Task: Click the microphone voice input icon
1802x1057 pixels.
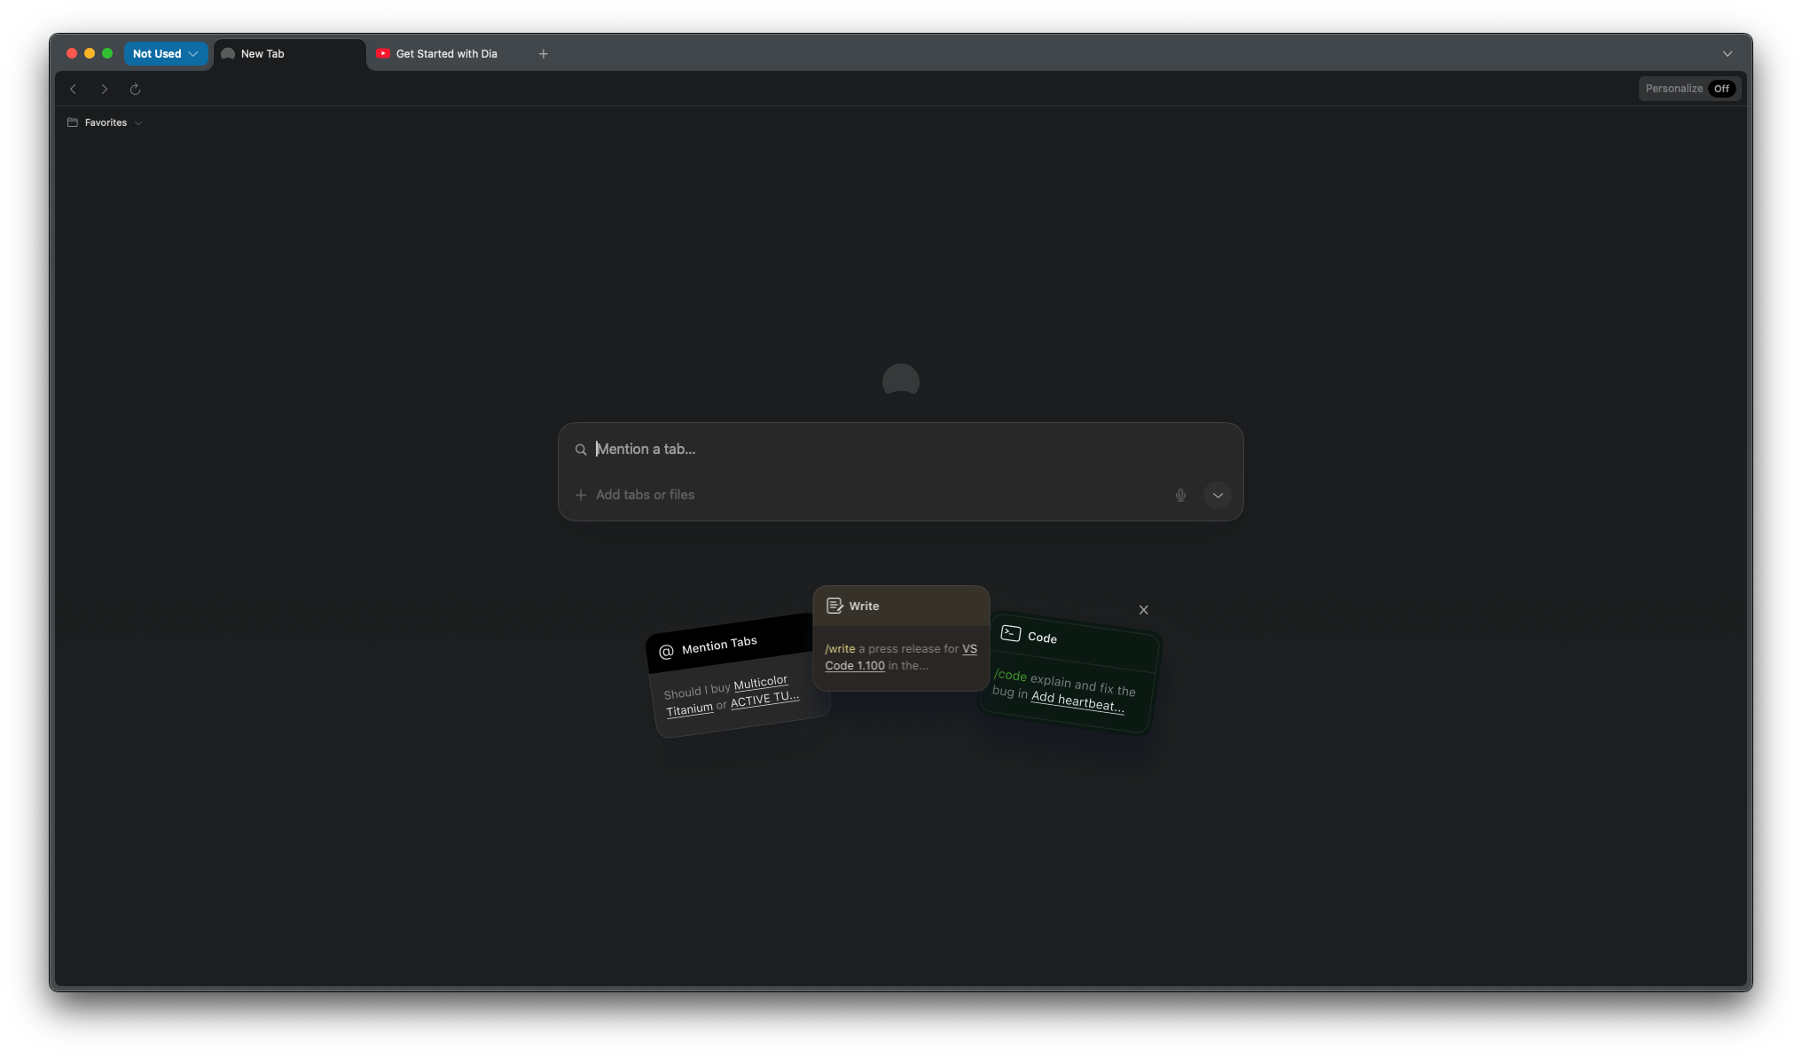Action: 1180,495
